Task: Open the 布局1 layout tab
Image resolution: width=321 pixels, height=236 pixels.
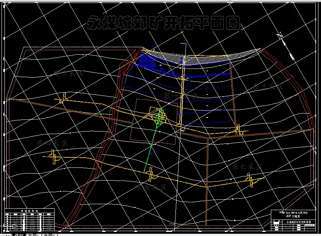Action: (33, 235)
